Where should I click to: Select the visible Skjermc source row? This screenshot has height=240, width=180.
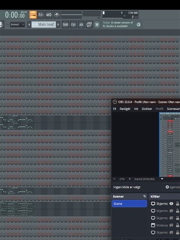pos(165,204)
